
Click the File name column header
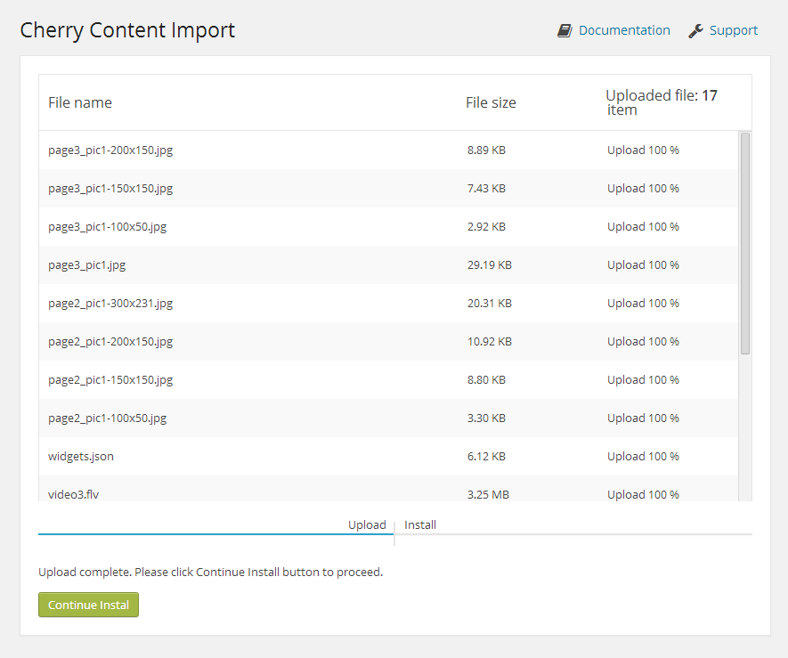pos(80,102)
